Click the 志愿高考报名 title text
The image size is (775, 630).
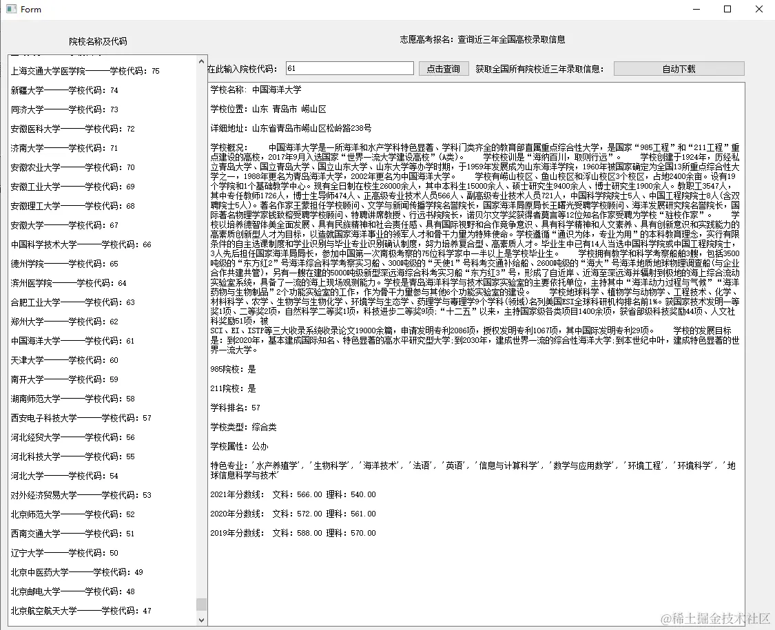[482, 39]
